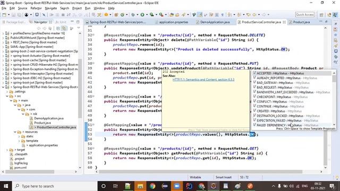Click the Type here to search box
The image size is (340, 191).
click(54, 186)
